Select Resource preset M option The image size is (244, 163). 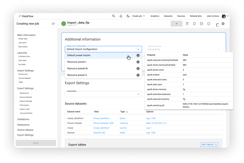[77, 69]
